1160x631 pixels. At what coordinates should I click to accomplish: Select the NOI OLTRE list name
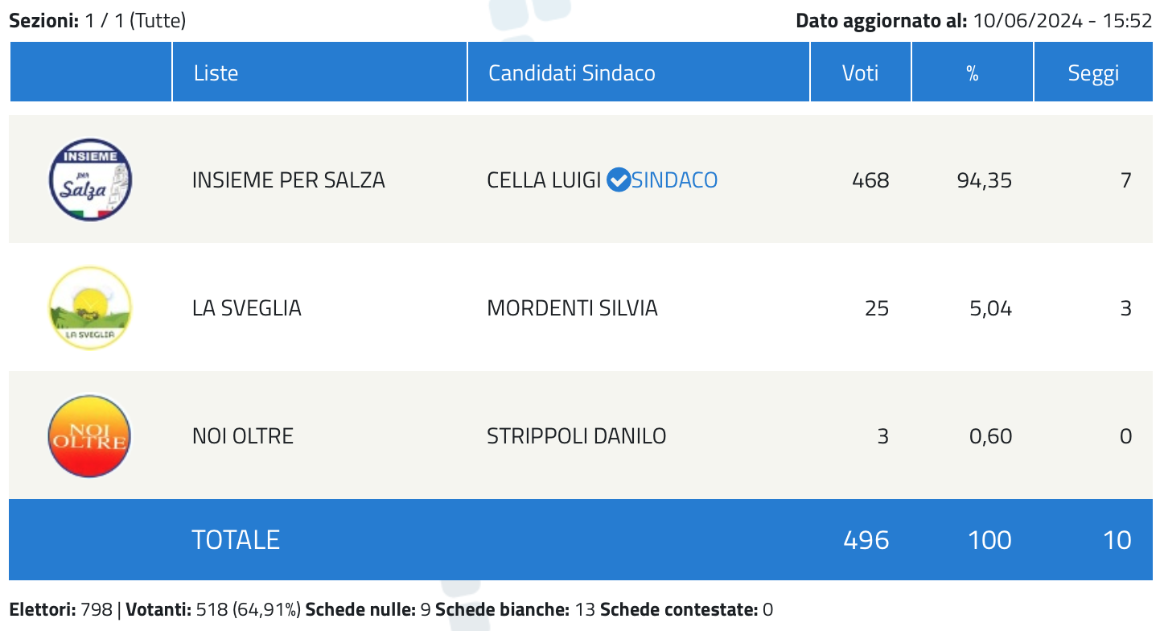coord(243,436)
